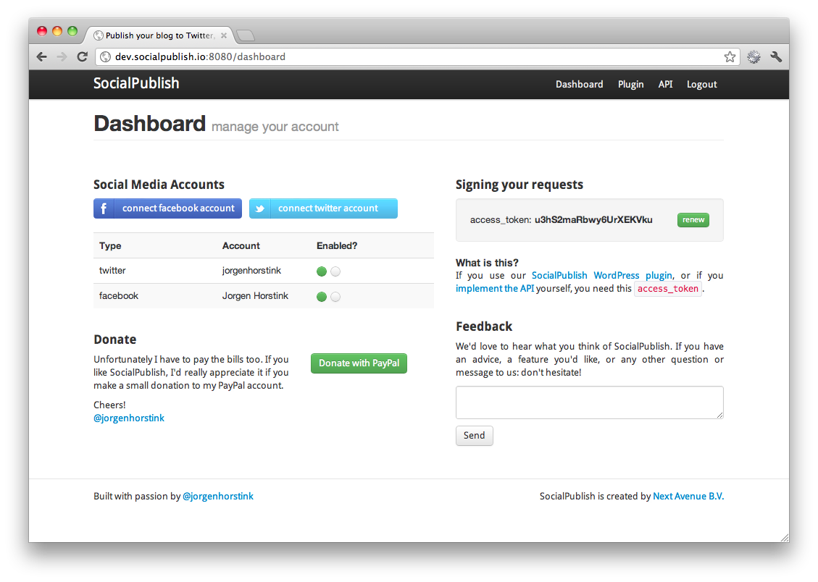Click the access token value u3hS2maRbwy6UrXEKVku
The width and height of the screenshot is (818, 582).
click(593, 220)
